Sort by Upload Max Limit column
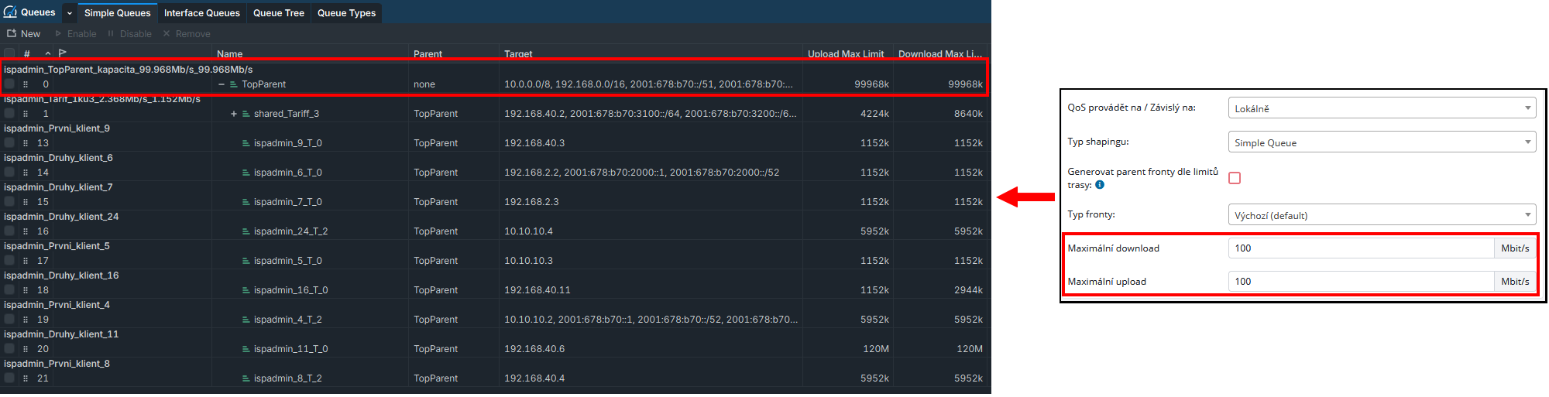 pyautogui.click(x=845, y=54)
